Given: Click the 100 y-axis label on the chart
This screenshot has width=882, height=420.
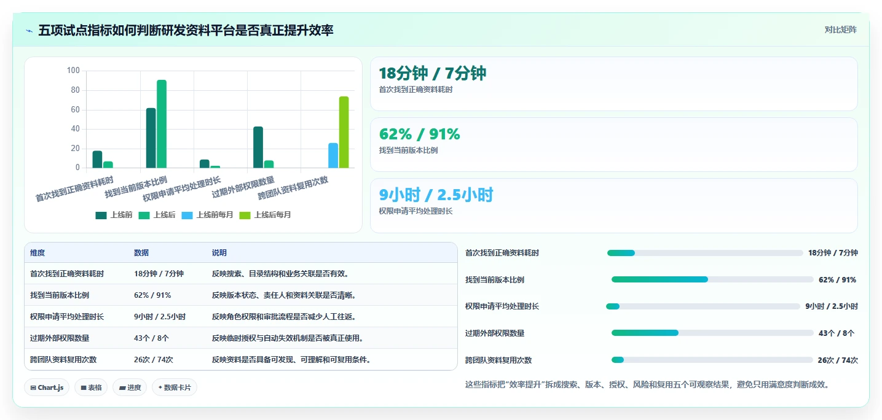Looking at the screenshot, I should tap(73, 71).
